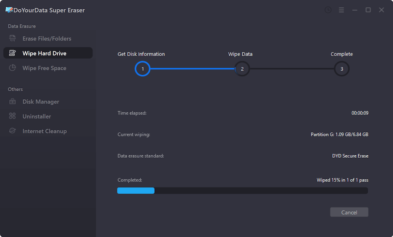Click step 1 circle marker
The height and width of the screenshot is (237, 393).
142,69
